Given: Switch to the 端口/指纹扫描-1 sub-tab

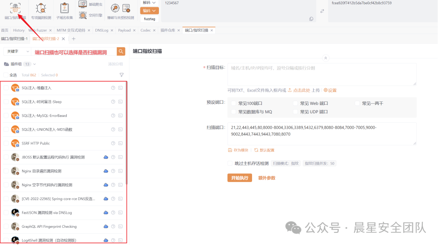Looking at the screenshot, I should (x=14, y=39).
